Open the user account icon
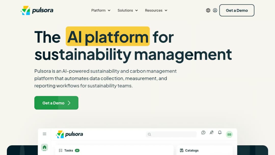The image size is (275, 155). tap(215, 10)
